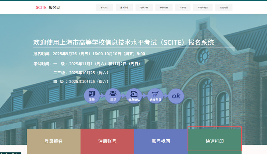Click the 登录 step icon with people
Viewport: 267px width, 154px height.
tap(113, 96)
